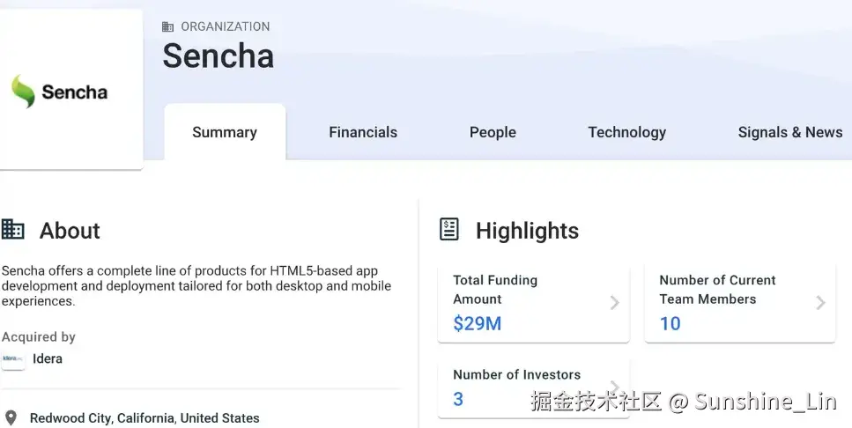This screenshot has height=428, width=852.
Task: Switch to the Financials tab
Action: [x=363, y=132]
